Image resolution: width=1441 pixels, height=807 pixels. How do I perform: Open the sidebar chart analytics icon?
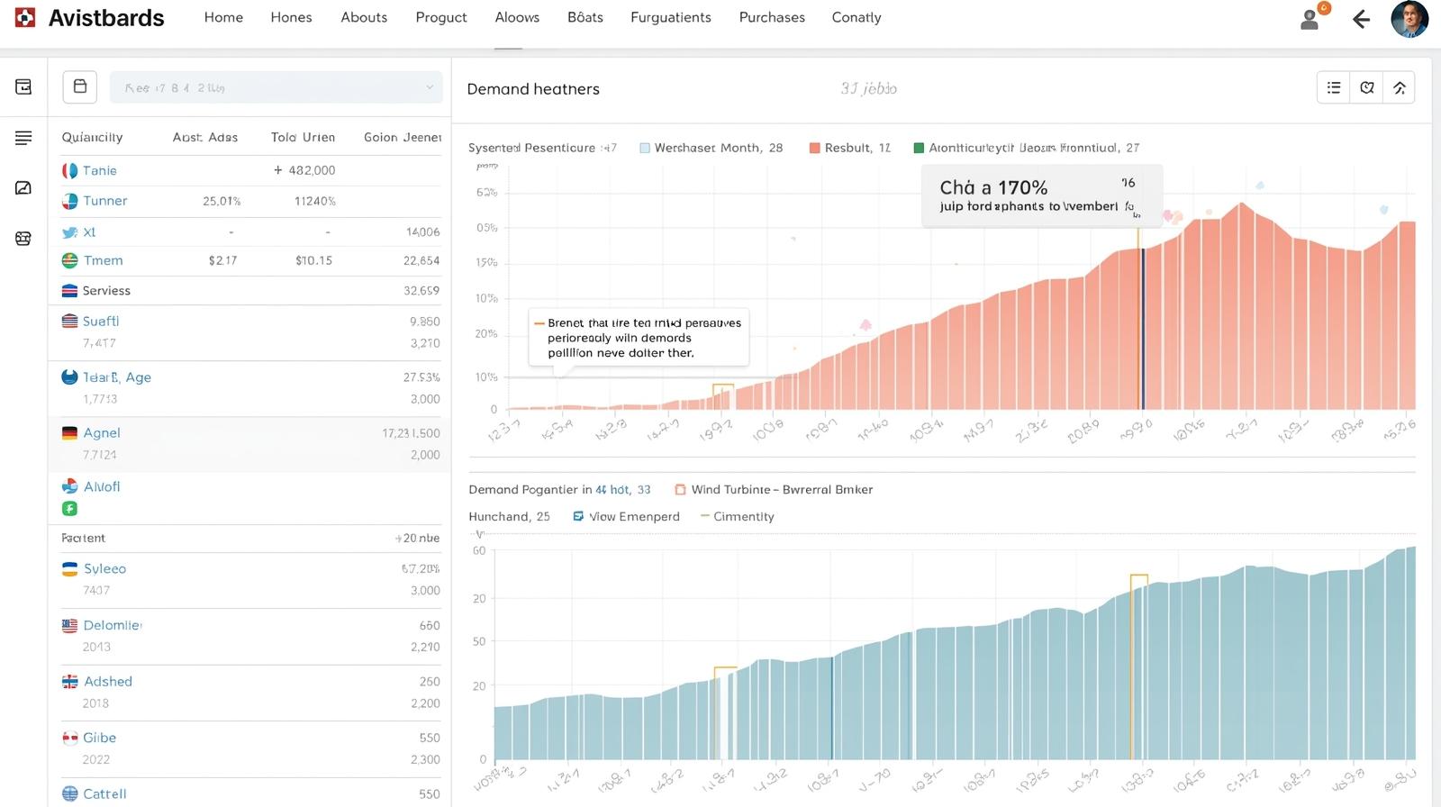click(23, 187)
